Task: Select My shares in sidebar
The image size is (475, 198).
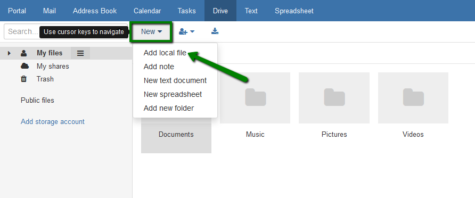Action: (53, 67)
